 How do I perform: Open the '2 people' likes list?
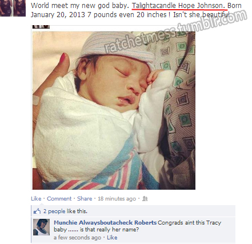pyautogui.click(x=54, y=211)
